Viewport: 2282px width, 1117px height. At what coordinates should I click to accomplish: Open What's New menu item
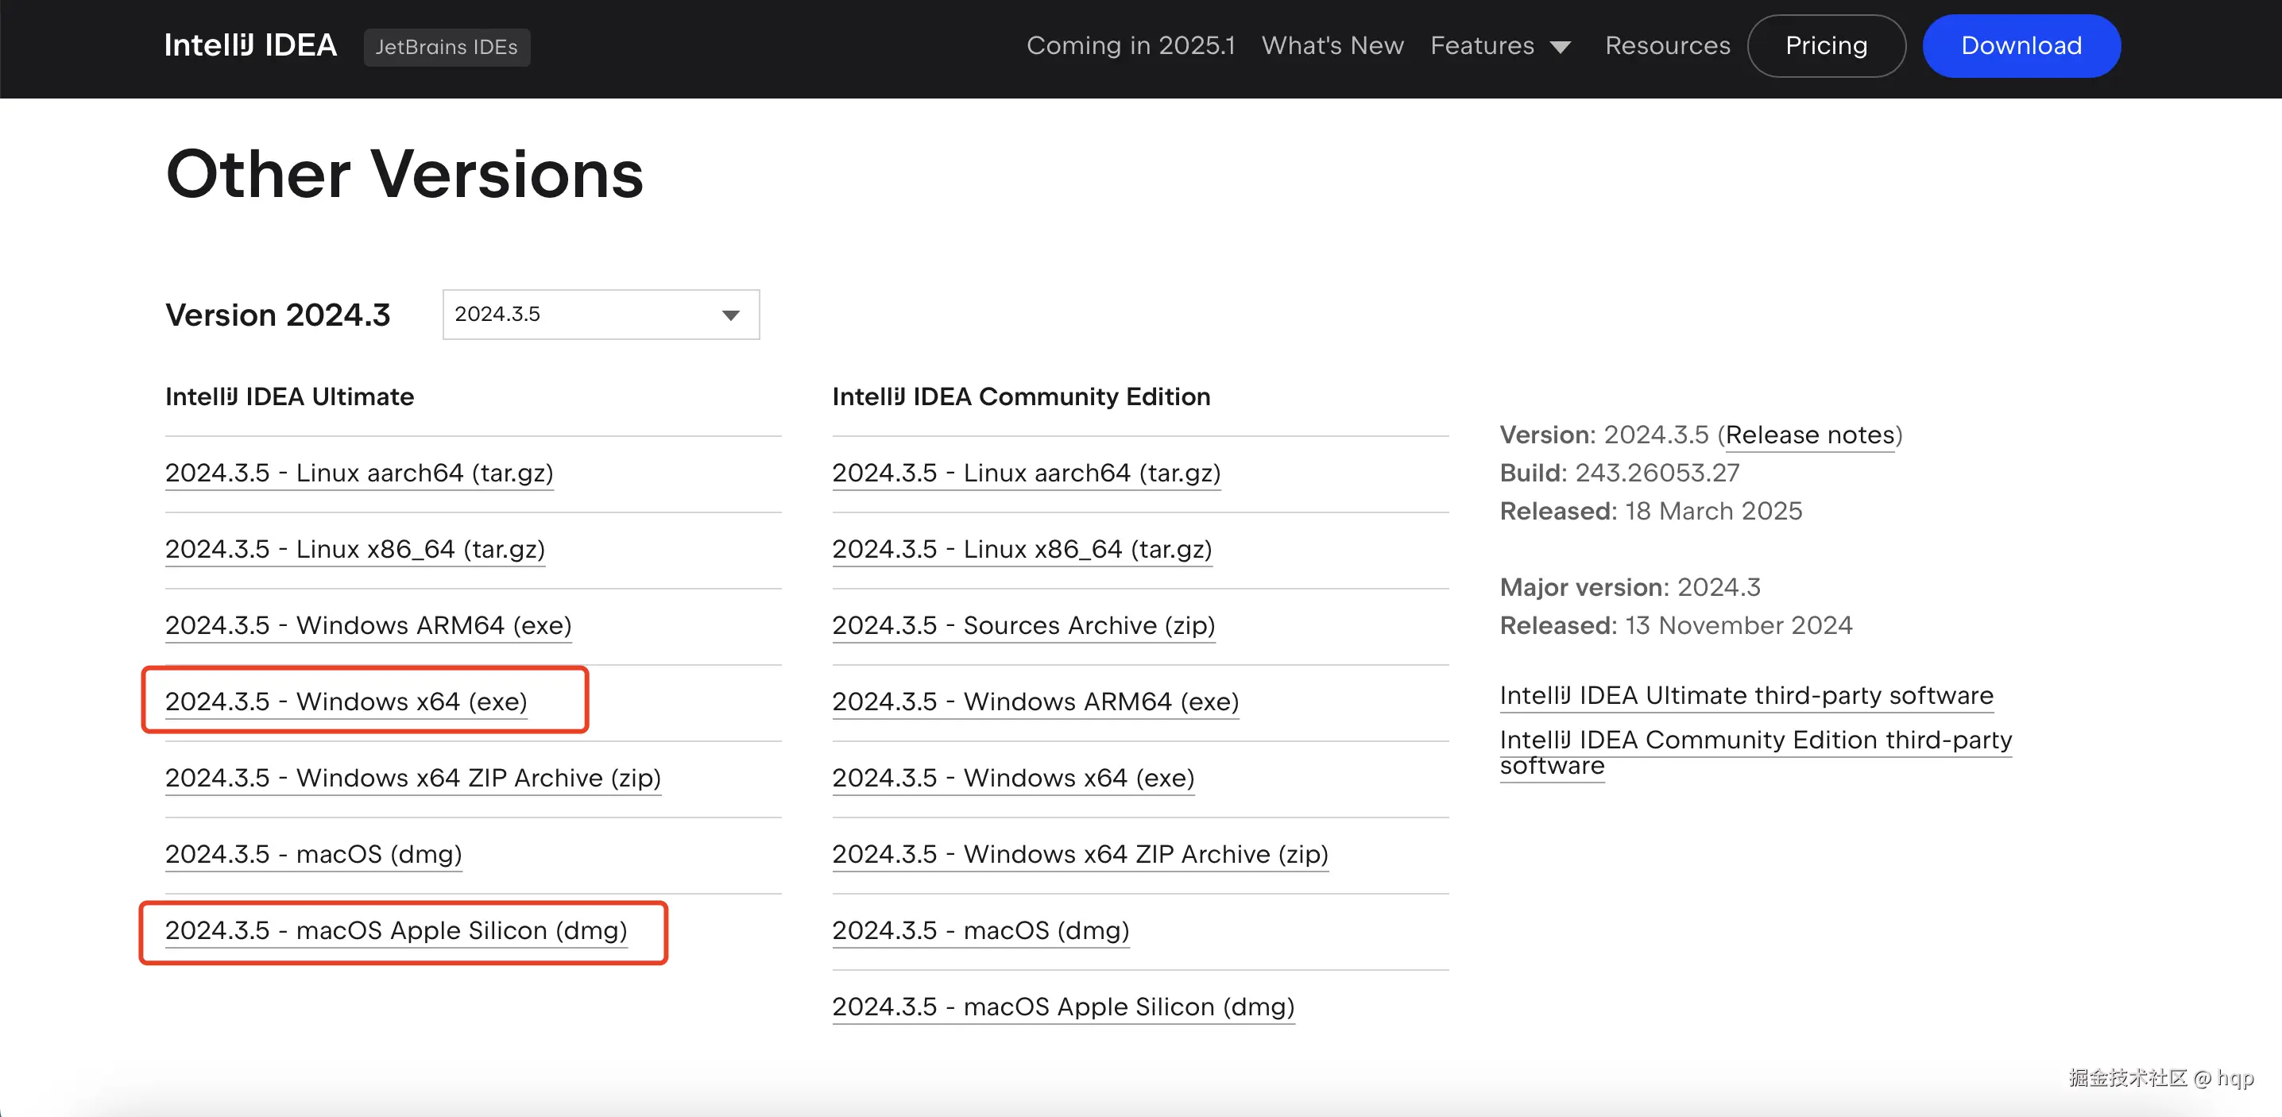point(1332,46)
